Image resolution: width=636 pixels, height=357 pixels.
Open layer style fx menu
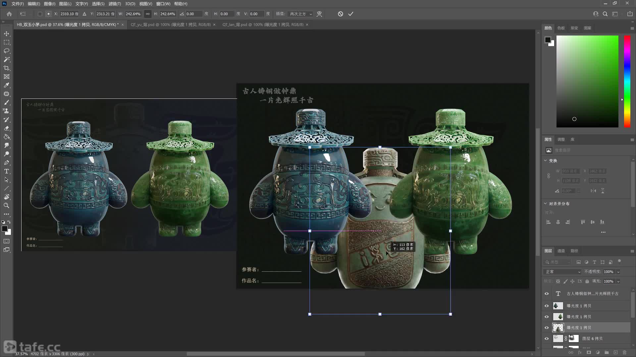(x=580, y=353)
